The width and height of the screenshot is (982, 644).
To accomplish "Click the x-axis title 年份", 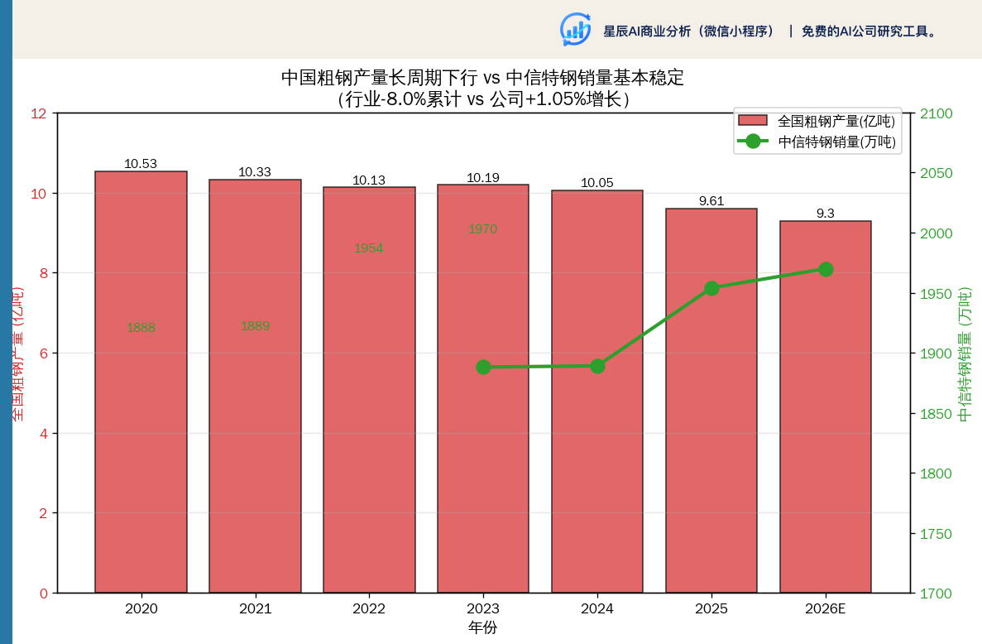I will point(483,627).
